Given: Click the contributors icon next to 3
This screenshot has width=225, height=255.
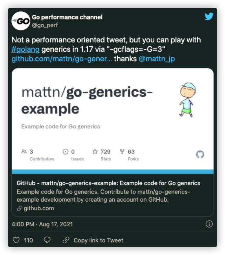Looking at the screenshot, I should tap(24, 151).
